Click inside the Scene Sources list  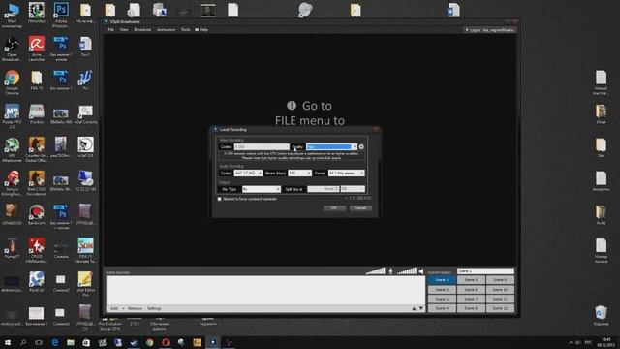pos(265,290)
